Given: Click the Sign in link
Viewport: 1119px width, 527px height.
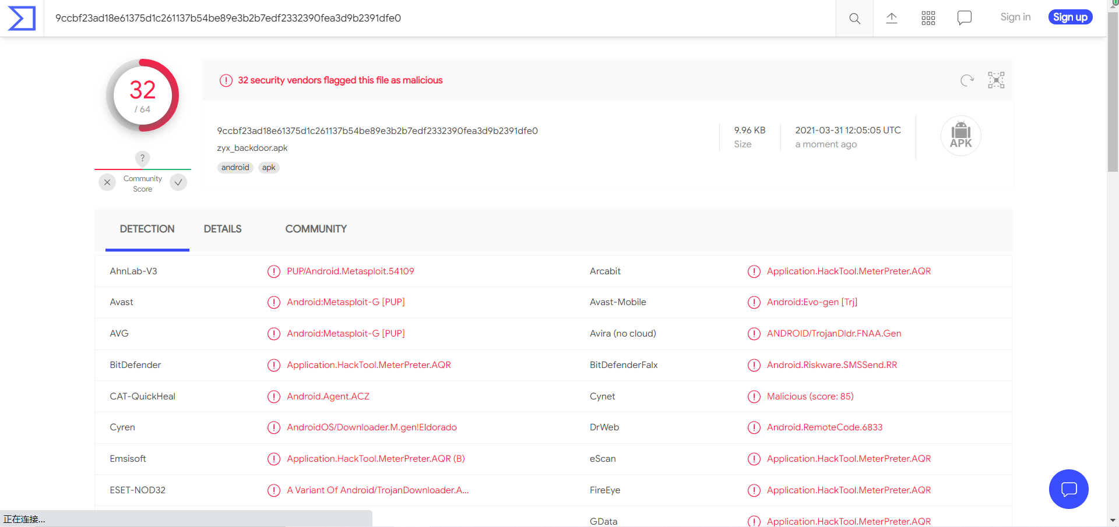Looking at the screenshot, I should point(1015,17).
